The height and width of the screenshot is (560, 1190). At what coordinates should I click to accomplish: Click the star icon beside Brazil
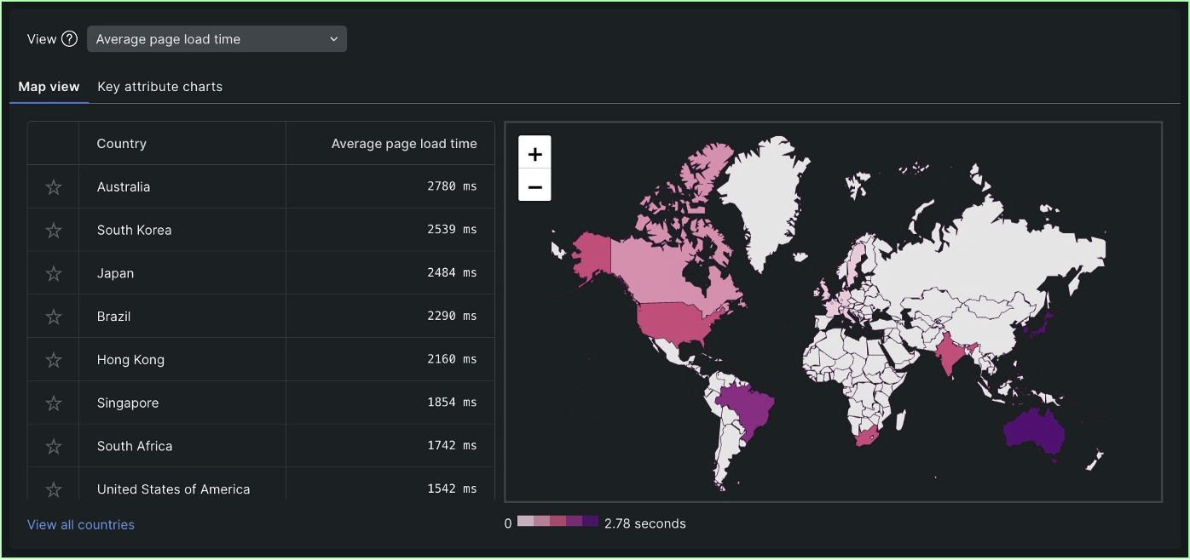pos(53,316)
